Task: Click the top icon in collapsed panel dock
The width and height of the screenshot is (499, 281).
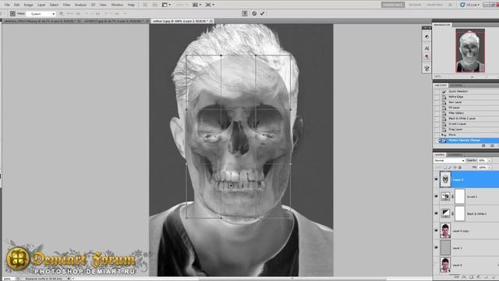Action: 426,37
